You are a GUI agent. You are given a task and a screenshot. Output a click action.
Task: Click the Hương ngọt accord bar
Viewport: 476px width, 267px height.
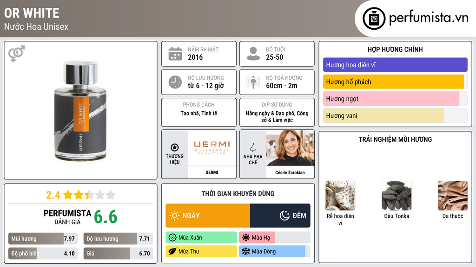[x=395, y=99]
